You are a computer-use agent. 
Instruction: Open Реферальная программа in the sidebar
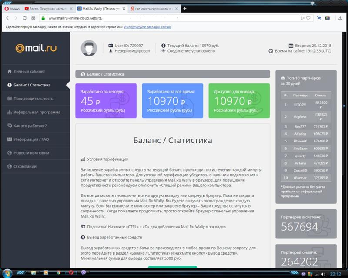tap(36, 112)
